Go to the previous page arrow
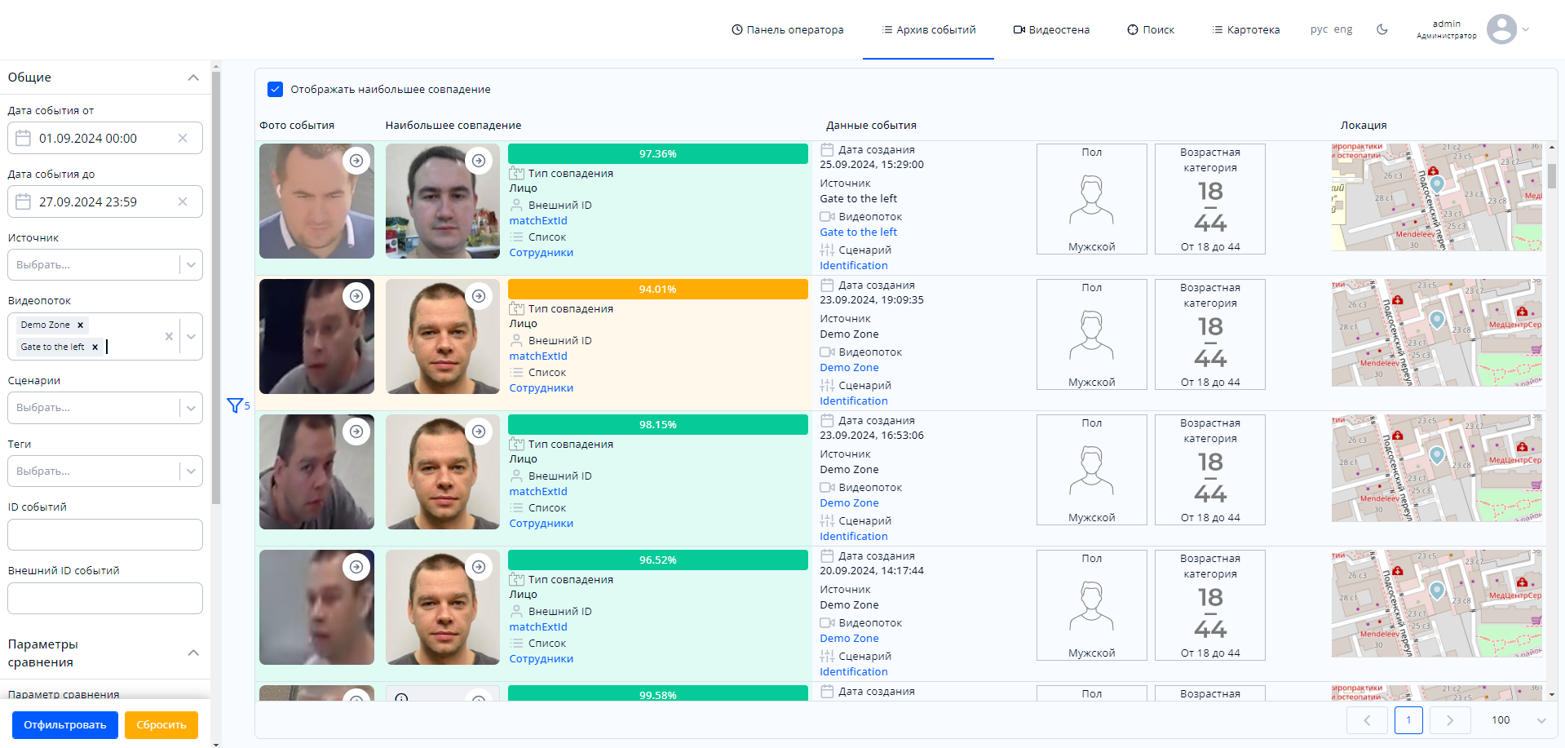Screen dimensions: 1565x748 click(x=1367, y=720)
